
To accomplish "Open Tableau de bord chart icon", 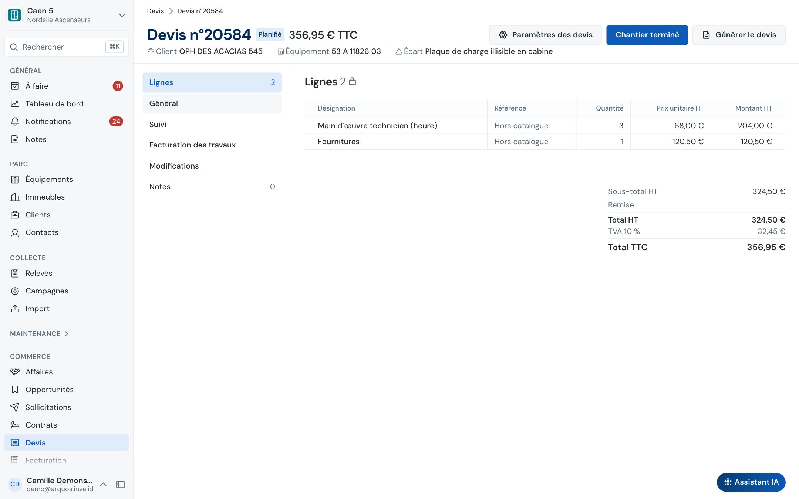I will tap(15, 104).
